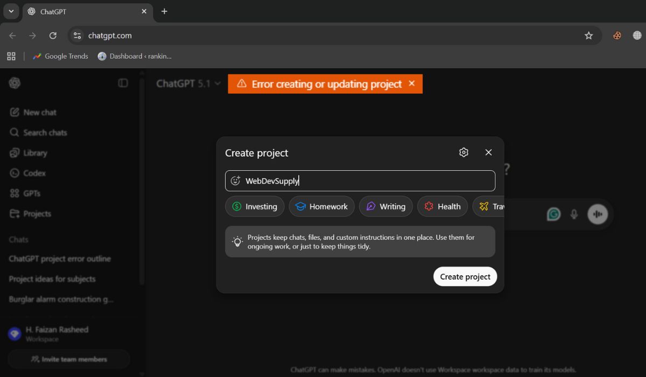Select New chat from the sidebar
This screenshot has height=377, width=646.
point(39,112)
